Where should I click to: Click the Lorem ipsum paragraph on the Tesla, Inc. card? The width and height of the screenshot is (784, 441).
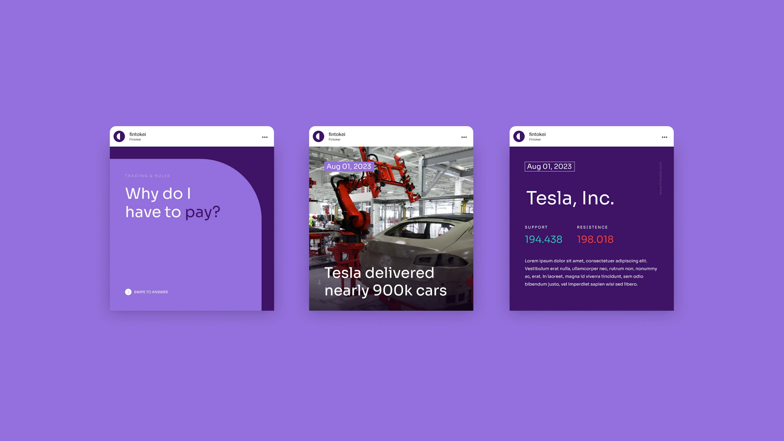pyautogui.click(x=591, y=273)
